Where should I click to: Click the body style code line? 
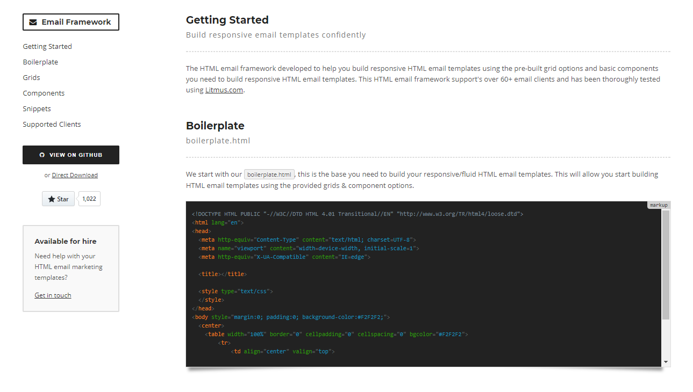[x=291, y=317]
